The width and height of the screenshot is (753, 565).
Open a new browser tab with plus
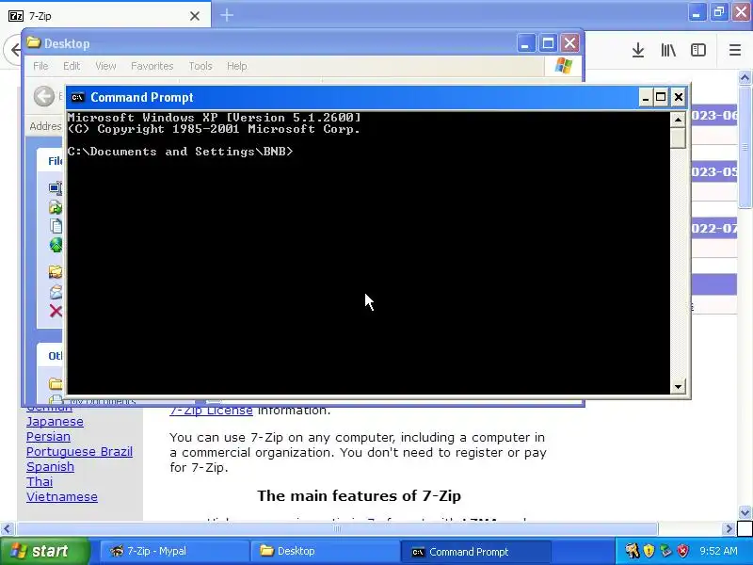click(x=227, y=15)
